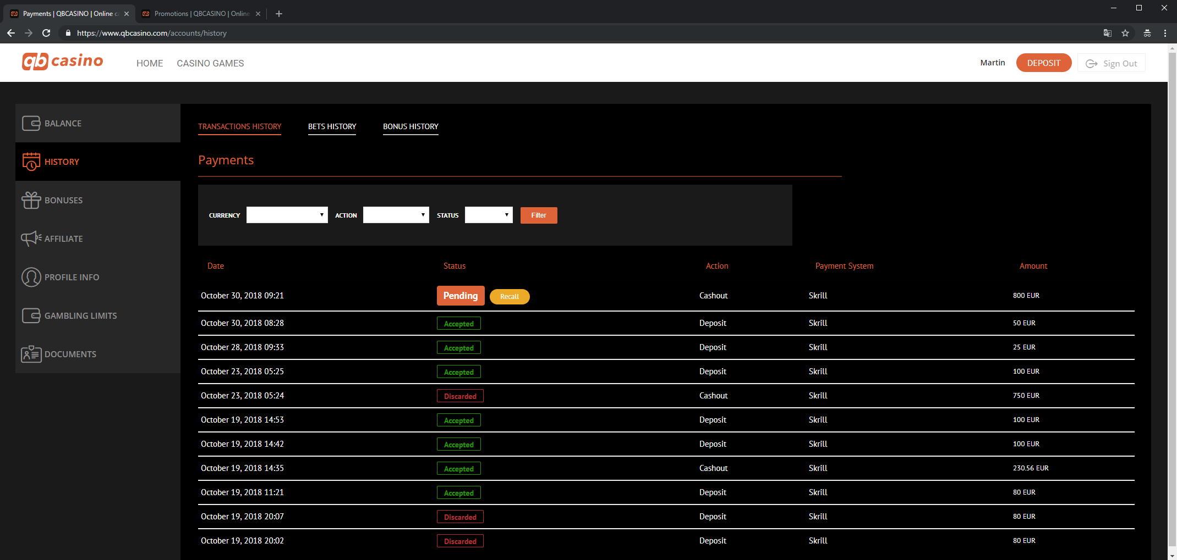The height and width of the screenshot is (560, 1177).
Task: Click Cashout on October 19 14:35 row
Action: (713, 468)
